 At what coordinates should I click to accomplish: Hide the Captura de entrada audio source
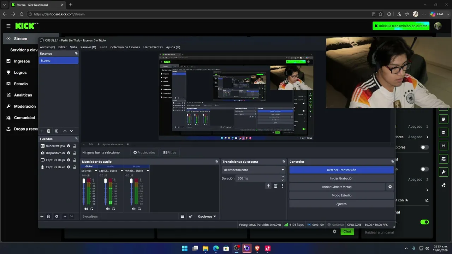coord(69,167)
